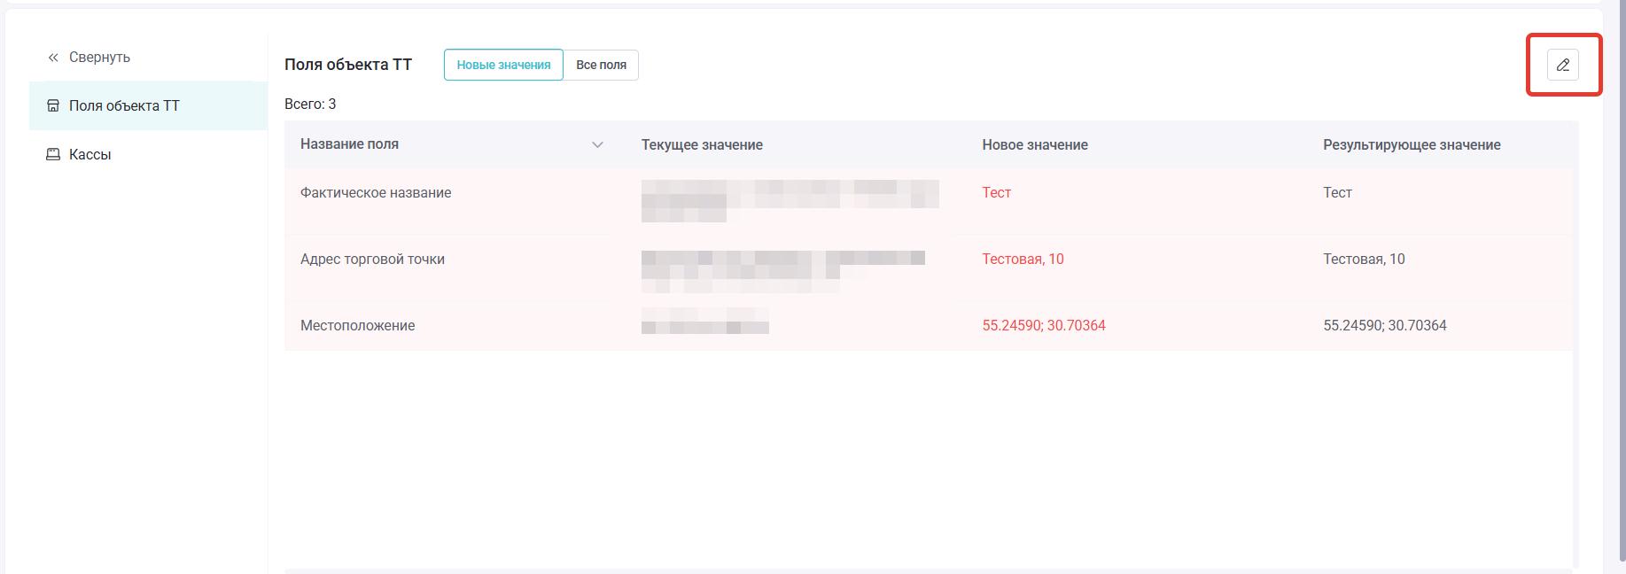This screenshot has height=574, width=1626.
Task: Click the Новое значение column header
Action: (x=1034, y=144)
